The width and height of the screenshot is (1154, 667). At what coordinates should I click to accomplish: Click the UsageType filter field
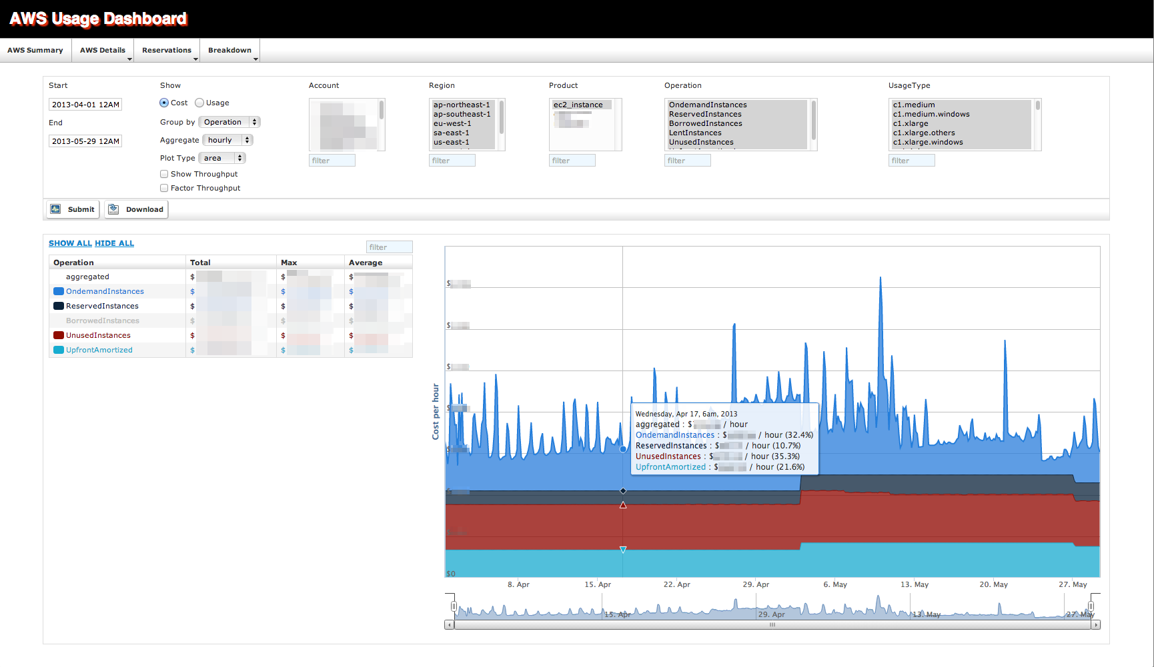point(912,161)
